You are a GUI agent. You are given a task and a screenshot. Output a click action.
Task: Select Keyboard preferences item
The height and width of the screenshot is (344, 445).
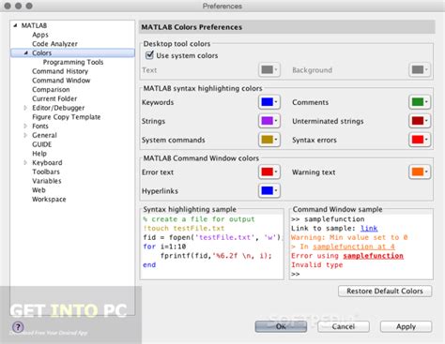pyautogui.click(x=47, y=162)
